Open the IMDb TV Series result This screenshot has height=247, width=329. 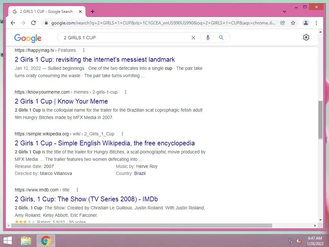pyautogui.click(x=86, y=199)
